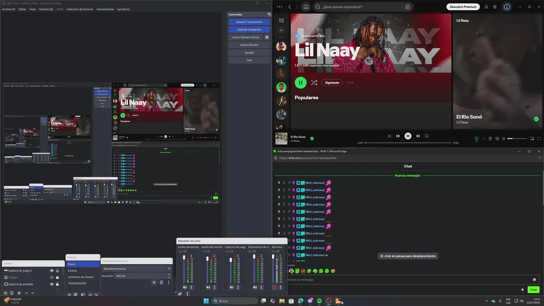544x306 pixels.
Task: Mute Spotify volume speaker icon
Action: click(x=503, y=139)
